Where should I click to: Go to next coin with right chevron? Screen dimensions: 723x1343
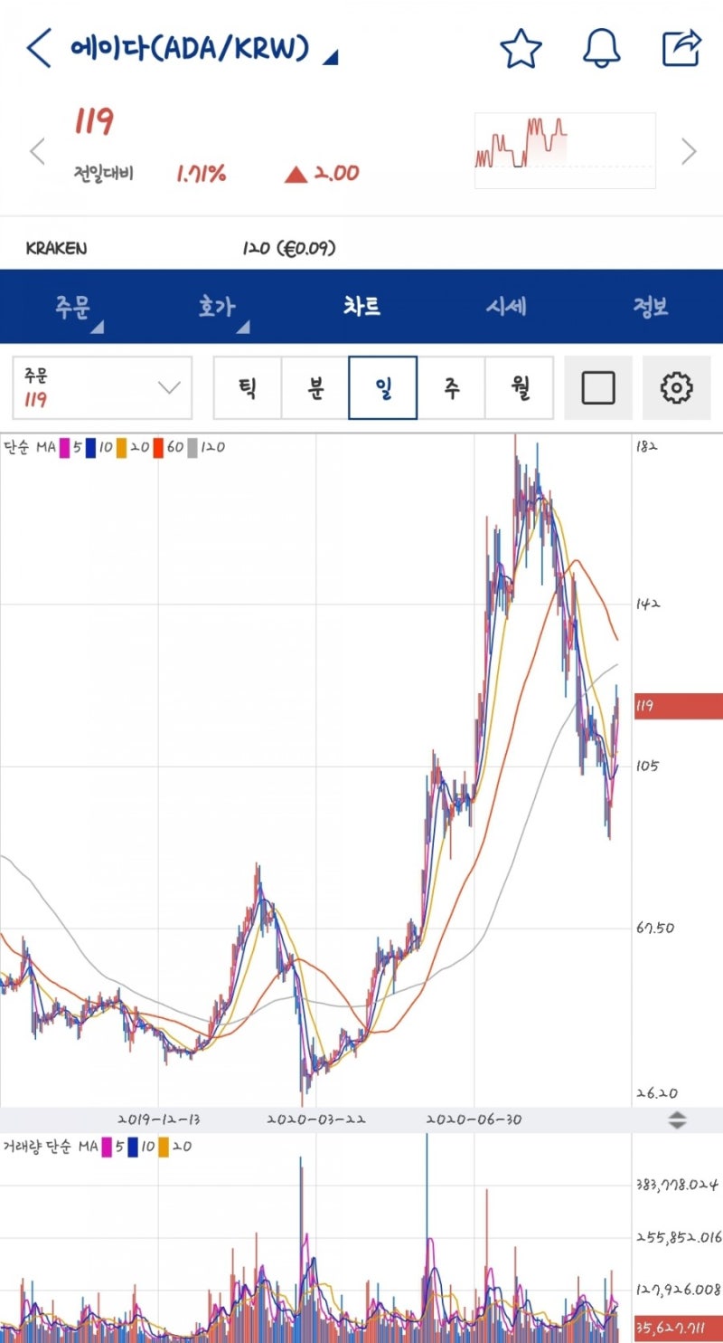point(689,151)
